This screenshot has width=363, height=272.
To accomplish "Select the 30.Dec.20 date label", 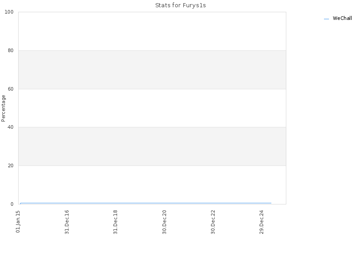I will click(x=164, y=222).
